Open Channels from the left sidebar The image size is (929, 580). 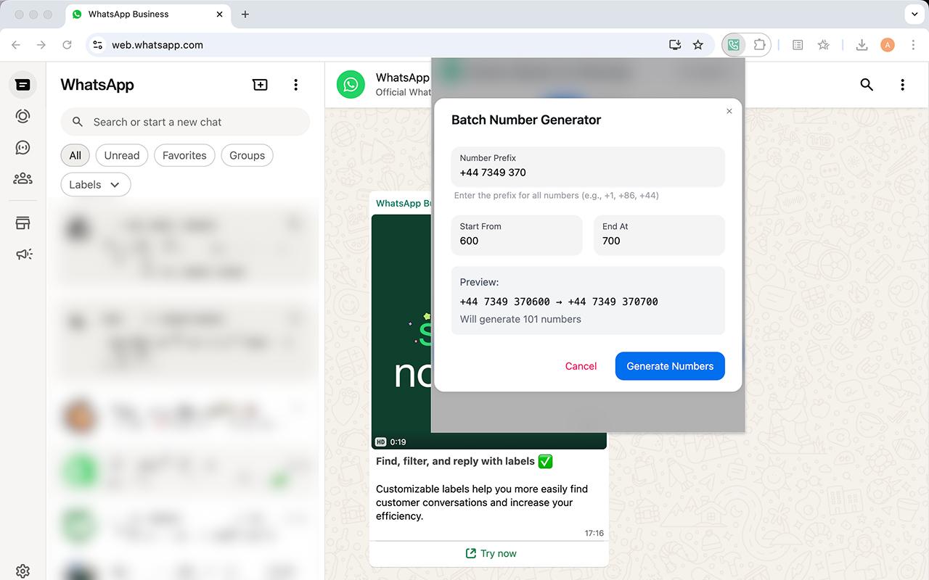click(22, 147)
